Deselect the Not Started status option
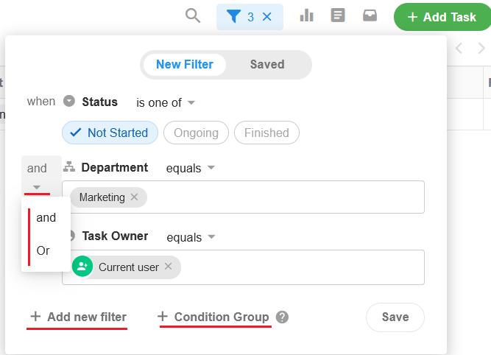 coord(109,133)
